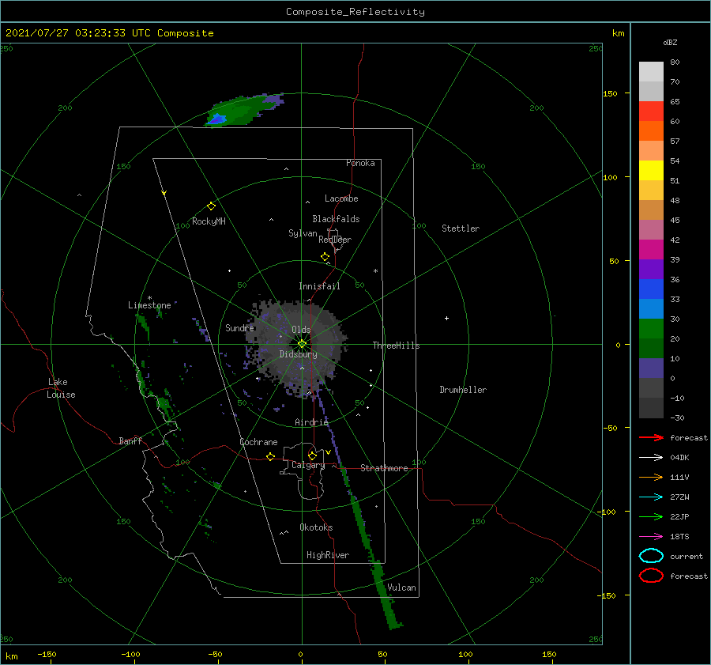
Task: Click the Sundre city label
Action: tap(240, 327)
